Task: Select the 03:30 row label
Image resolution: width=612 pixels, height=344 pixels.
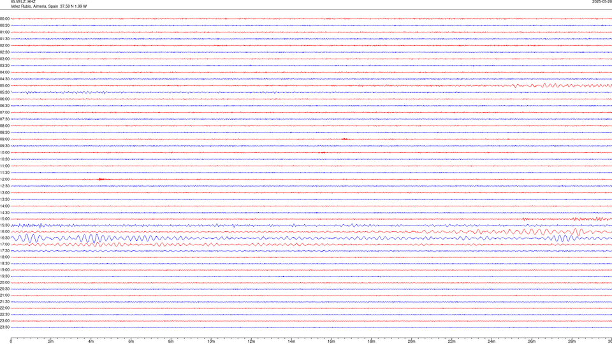Action: 4,66
